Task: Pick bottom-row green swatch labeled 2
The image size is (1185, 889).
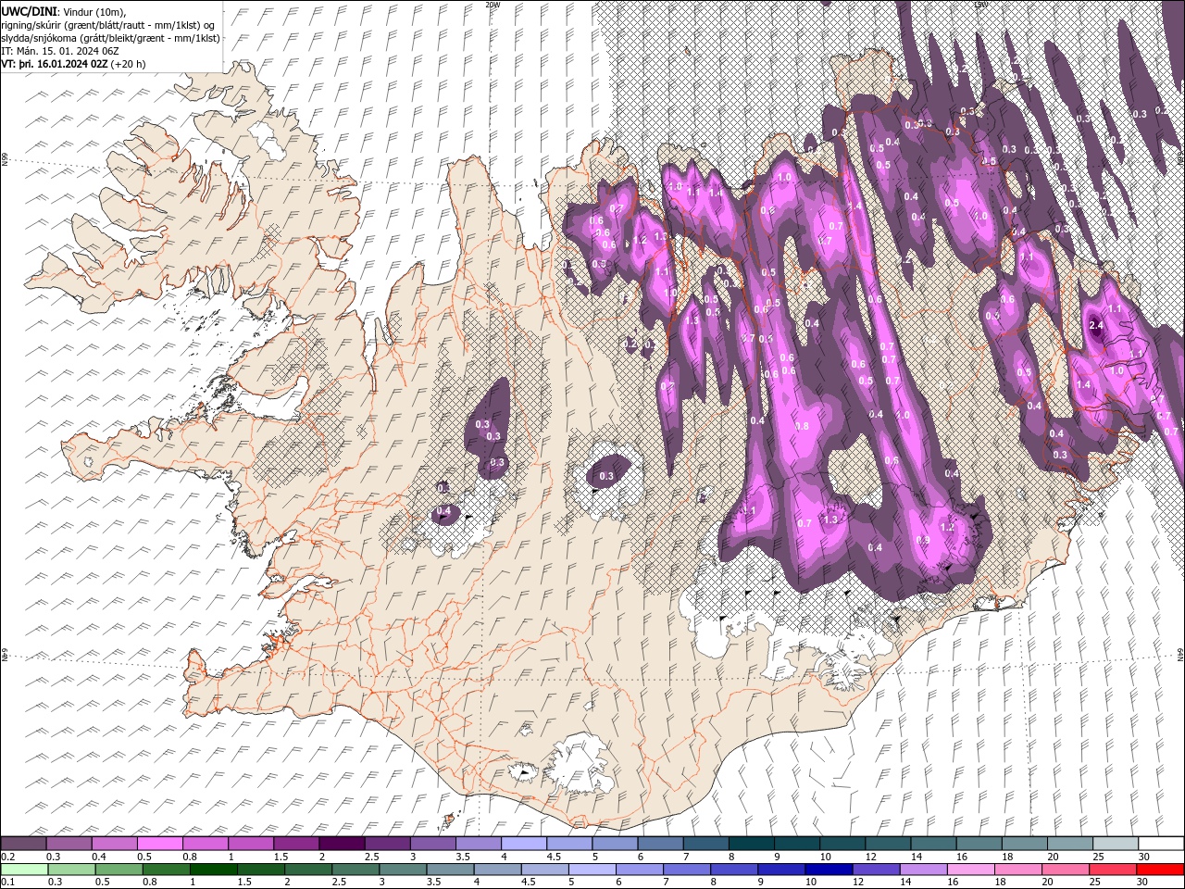Action: (310, 870)
